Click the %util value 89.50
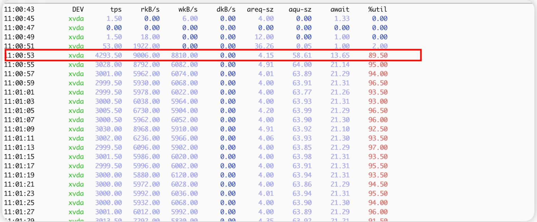The image size is (537, 222). tap(378, 55)
